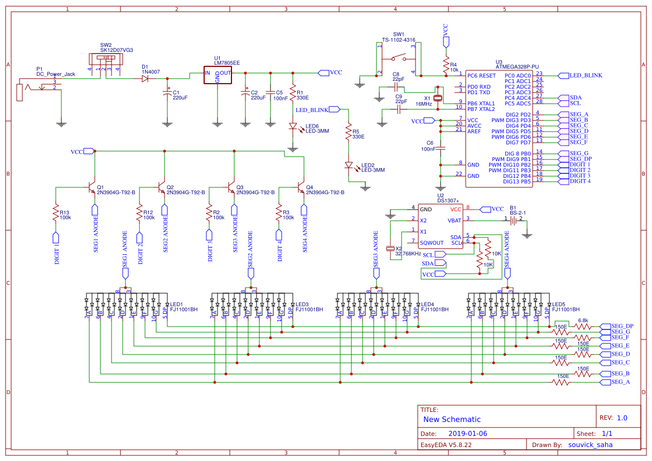Image resolution: width=652 pixels, height=461 pixels.
Task: Click the X2 32.768KHz crystal symbol
Action: [x=390, y=249]
